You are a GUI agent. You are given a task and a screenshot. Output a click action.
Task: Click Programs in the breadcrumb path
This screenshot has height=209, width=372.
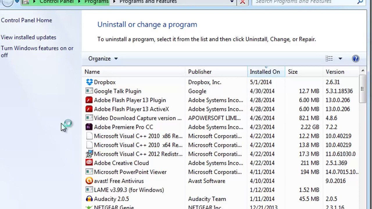96,2
